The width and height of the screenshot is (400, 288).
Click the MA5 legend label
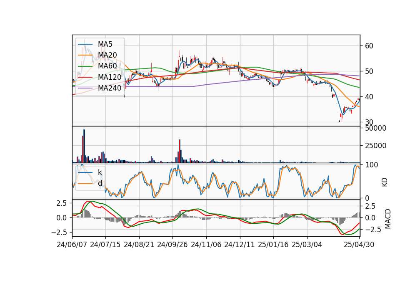tap(105, 44)
